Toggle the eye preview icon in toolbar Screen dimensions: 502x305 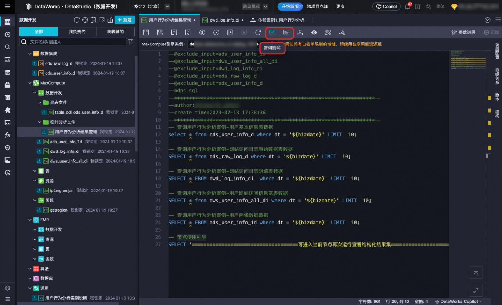(314, 33)
